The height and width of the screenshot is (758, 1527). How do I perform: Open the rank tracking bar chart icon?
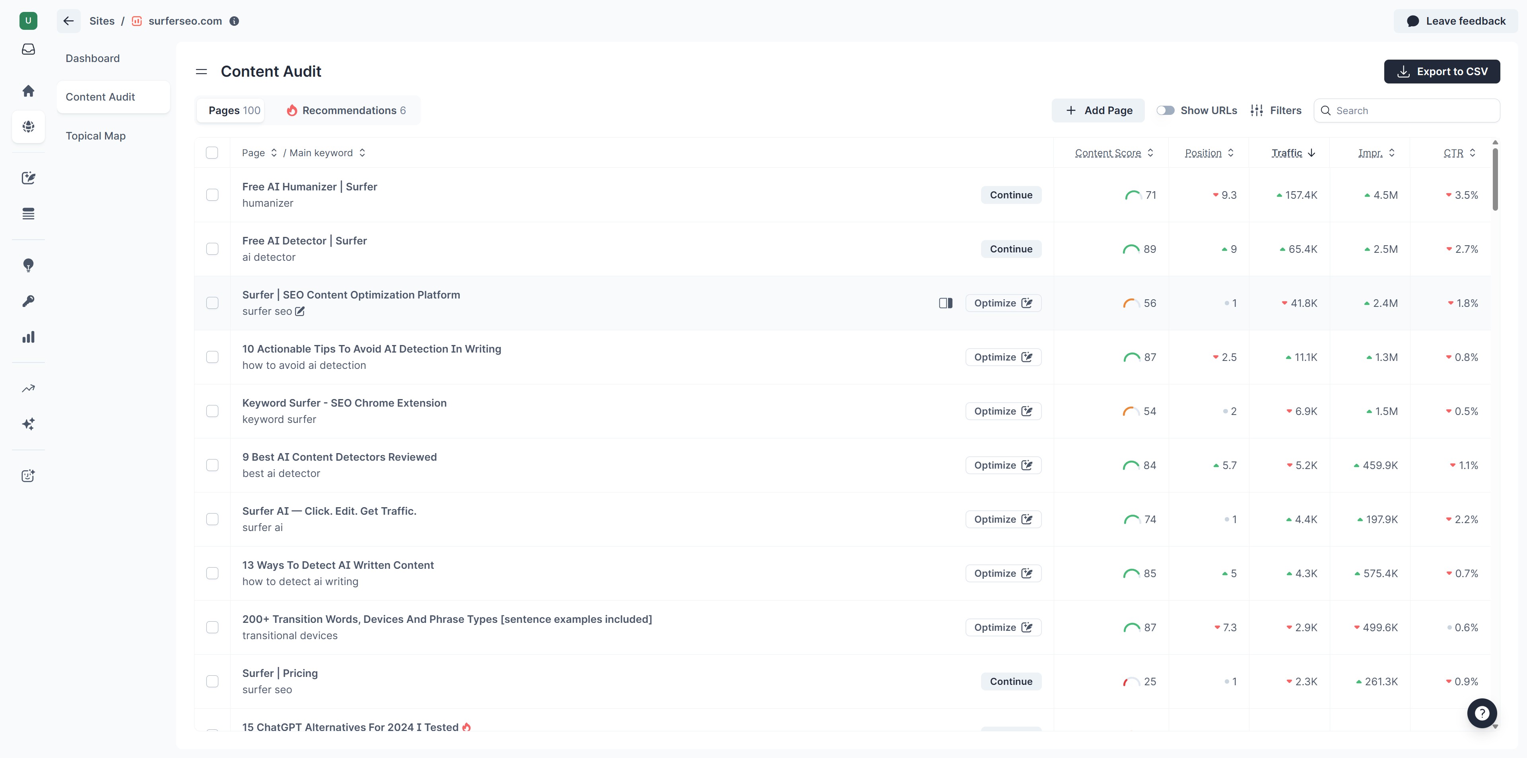pyautogui.click(x=29, y=337)
